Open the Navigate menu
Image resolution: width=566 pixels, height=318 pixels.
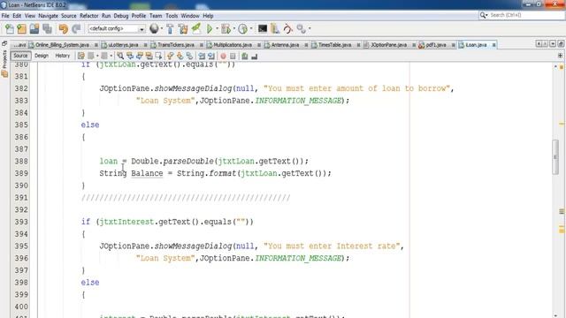pyautogui.click(x=48, y=16)
